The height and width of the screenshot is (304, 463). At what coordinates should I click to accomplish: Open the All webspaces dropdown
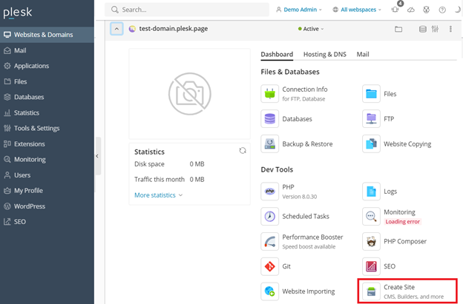click(357, 10)
